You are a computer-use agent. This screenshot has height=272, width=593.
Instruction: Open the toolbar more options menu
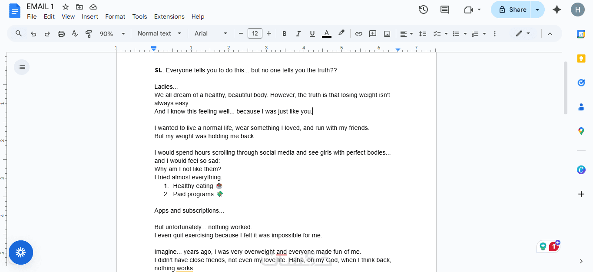495,33
